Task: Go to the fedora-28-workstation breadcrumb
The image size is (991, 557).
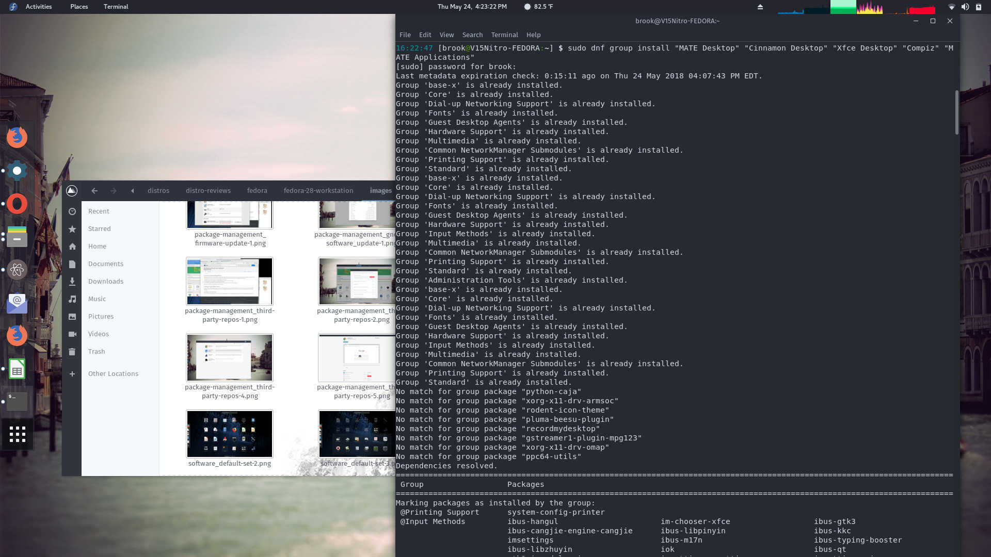Action: point(318,190)
